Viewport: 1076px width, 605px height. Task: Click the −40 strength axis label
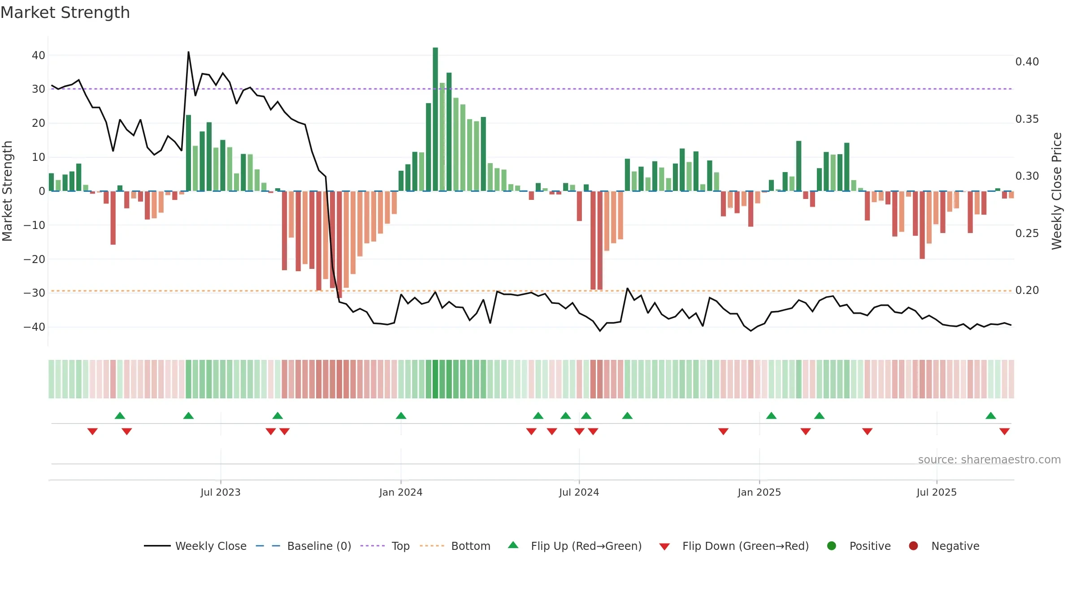point(35,327)
